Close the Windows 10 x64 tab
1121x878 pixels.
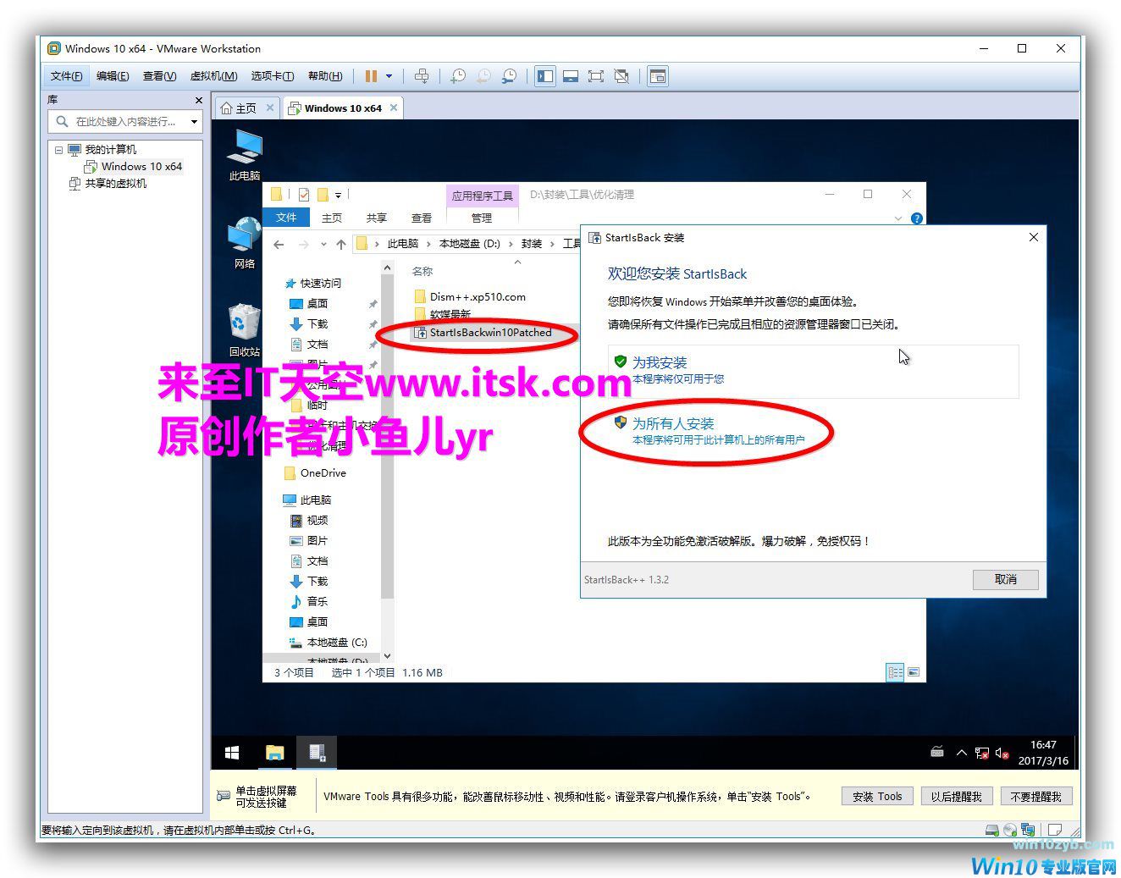coord(394,108)
